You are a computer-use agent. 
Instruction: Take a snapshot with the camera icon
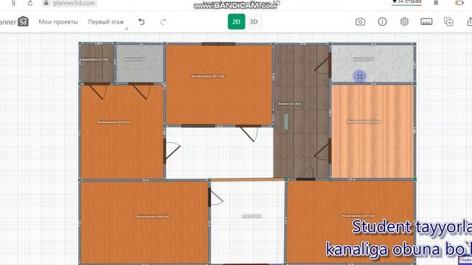pyautogui.click(x=361, y=21)
